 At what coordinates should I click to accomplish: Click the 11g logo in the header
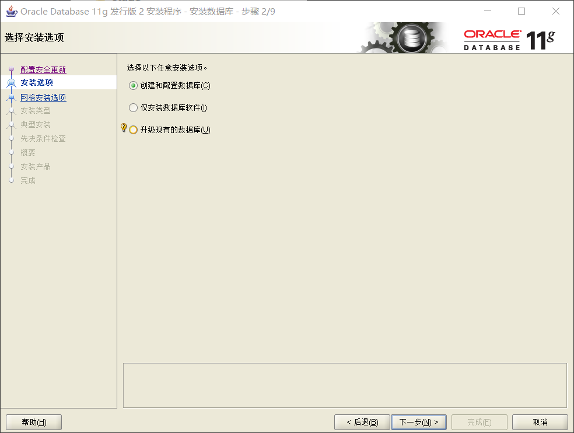coord(540,40)
